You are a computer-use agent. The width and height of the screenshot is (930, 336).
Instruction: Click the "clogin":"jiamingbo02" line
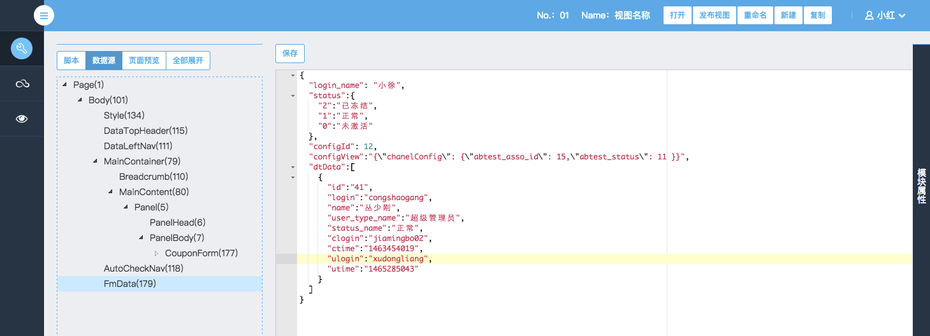381,238
